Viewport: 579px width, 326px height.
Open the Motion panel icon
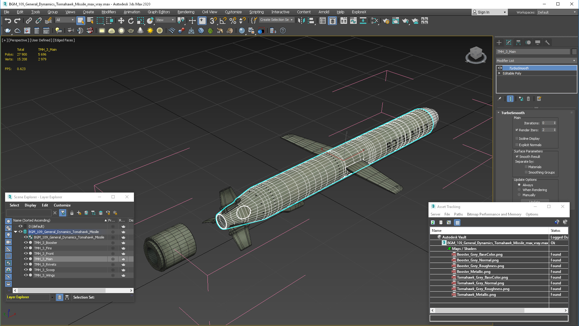coord(528,43)
